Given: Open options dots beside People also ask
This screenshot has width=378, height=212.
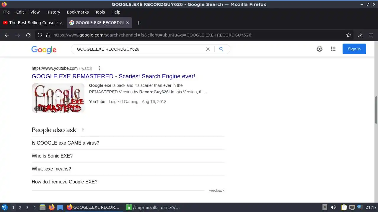Looking at the screenshot, I should coord(83,130).
